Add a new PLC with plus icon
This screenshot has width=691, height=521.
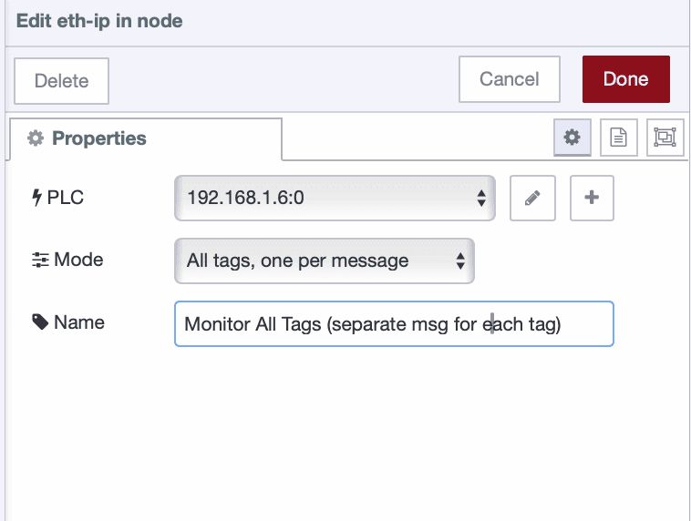tap(592, 198)
